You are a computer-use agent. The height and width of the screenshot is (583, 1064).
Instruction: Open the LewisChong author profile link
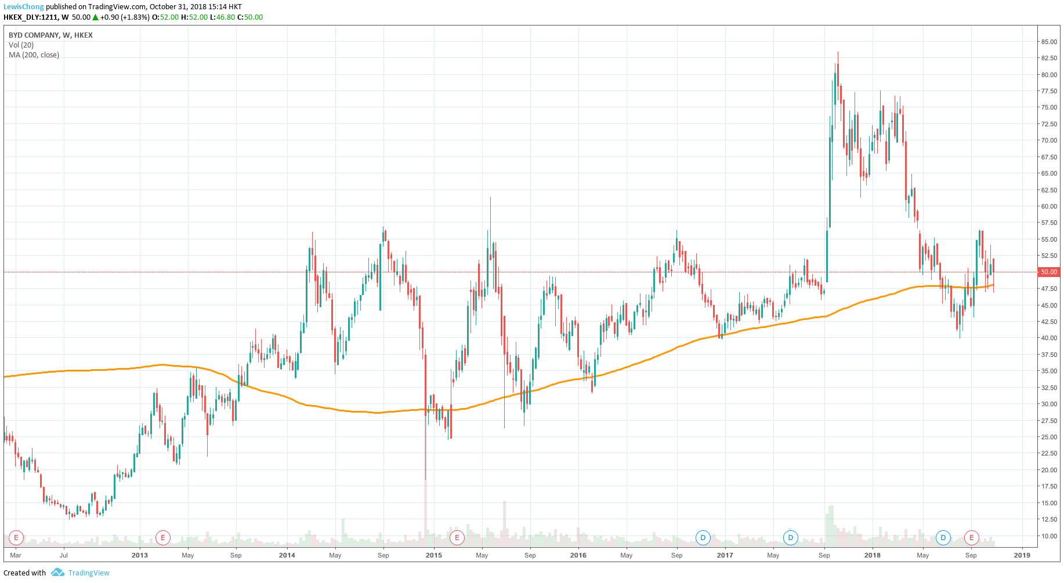(24, 7)
